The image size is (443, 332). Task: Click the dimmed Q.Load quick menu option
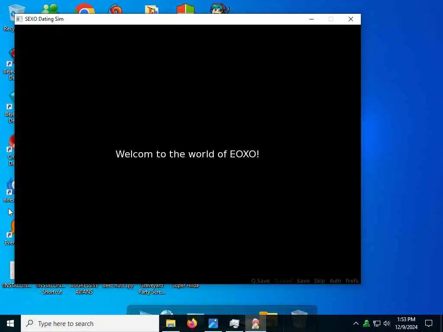(283, 281)
